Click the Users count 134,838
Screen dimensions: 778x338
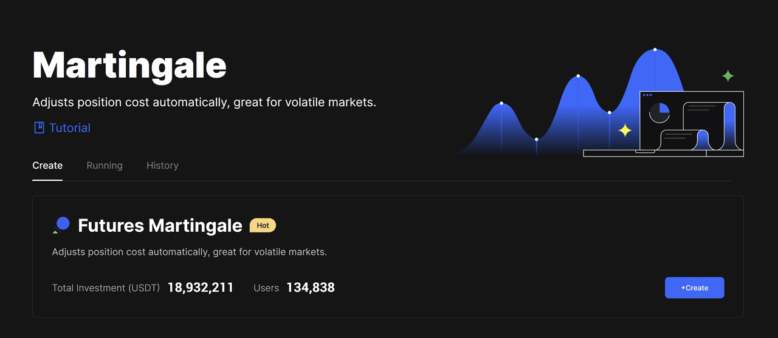pyautogui.click(x=310, y=288)
